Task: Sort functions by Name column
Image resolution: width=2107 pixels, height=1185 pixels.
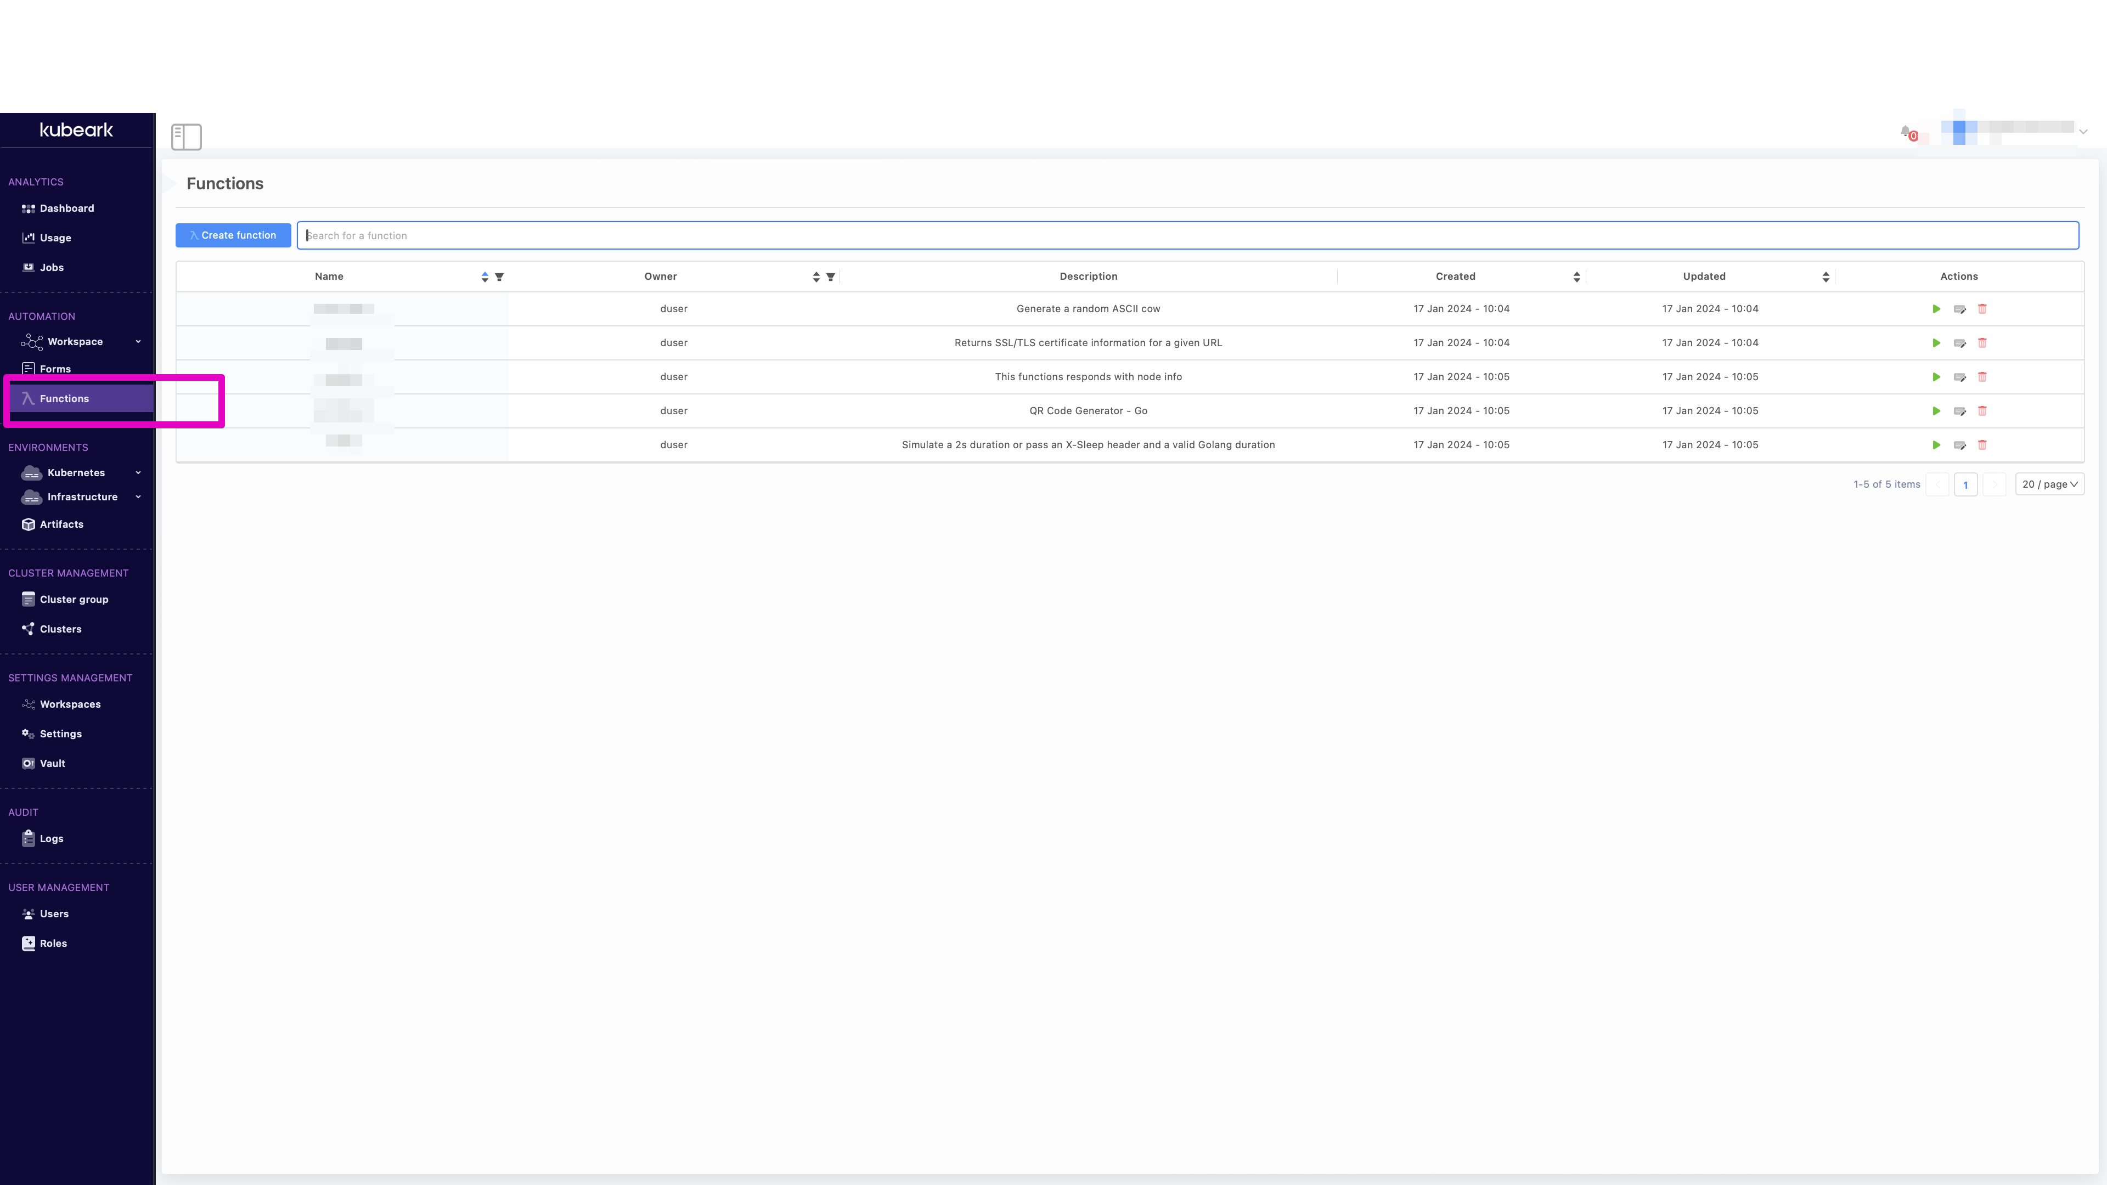Action: click(484, 277)
